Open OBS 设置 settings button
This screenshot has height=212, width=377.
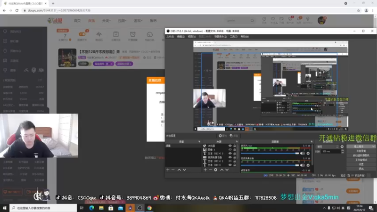point(361,164)
